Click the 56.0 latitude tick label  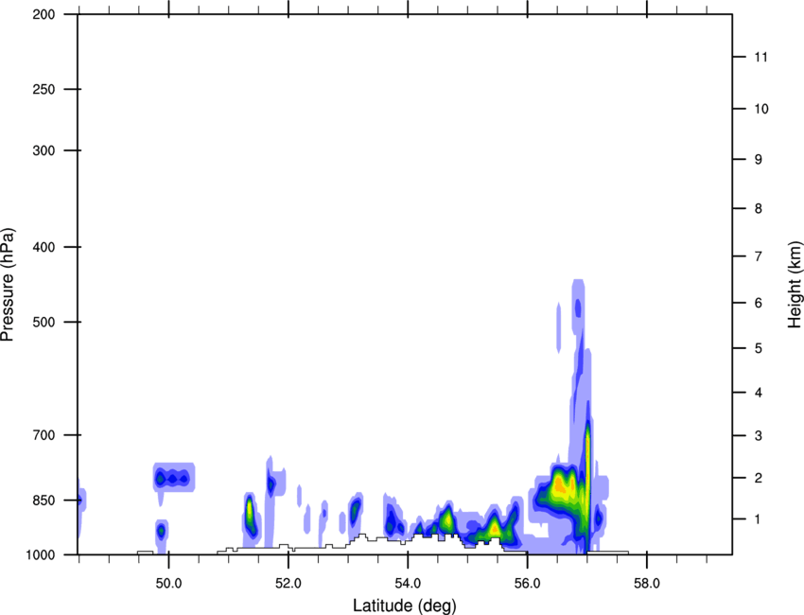(x=527, y=584)
